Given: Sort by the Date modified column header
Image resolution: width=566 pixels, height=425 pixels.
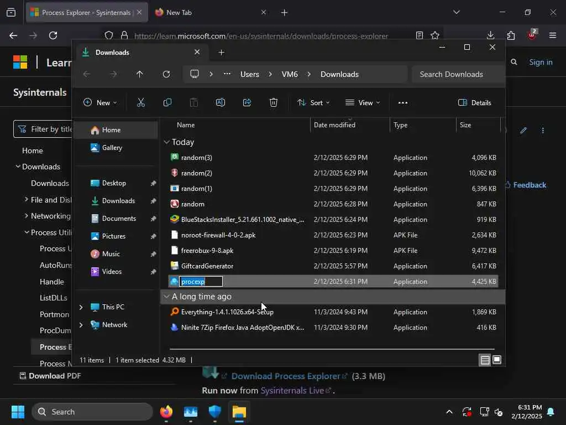Looking at the screenshot, I should 334,125.
